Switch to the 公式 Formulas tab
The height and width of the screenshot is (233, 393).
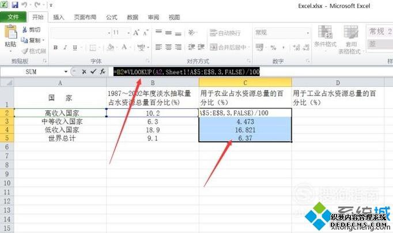click(112, 17)
